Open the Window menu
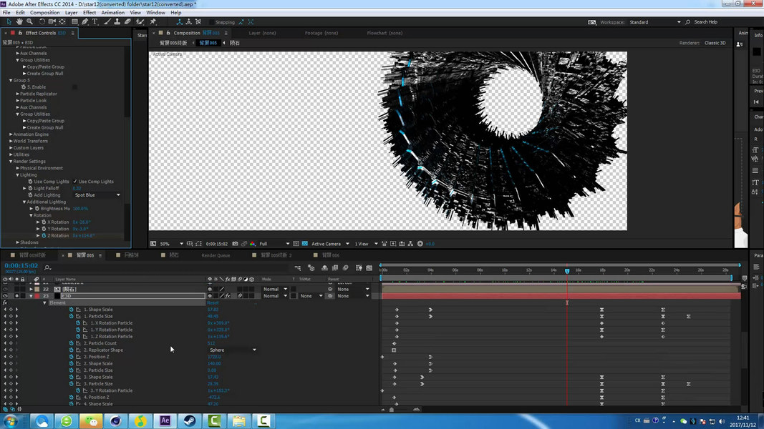The image size is (764, 429). point(155,13)
